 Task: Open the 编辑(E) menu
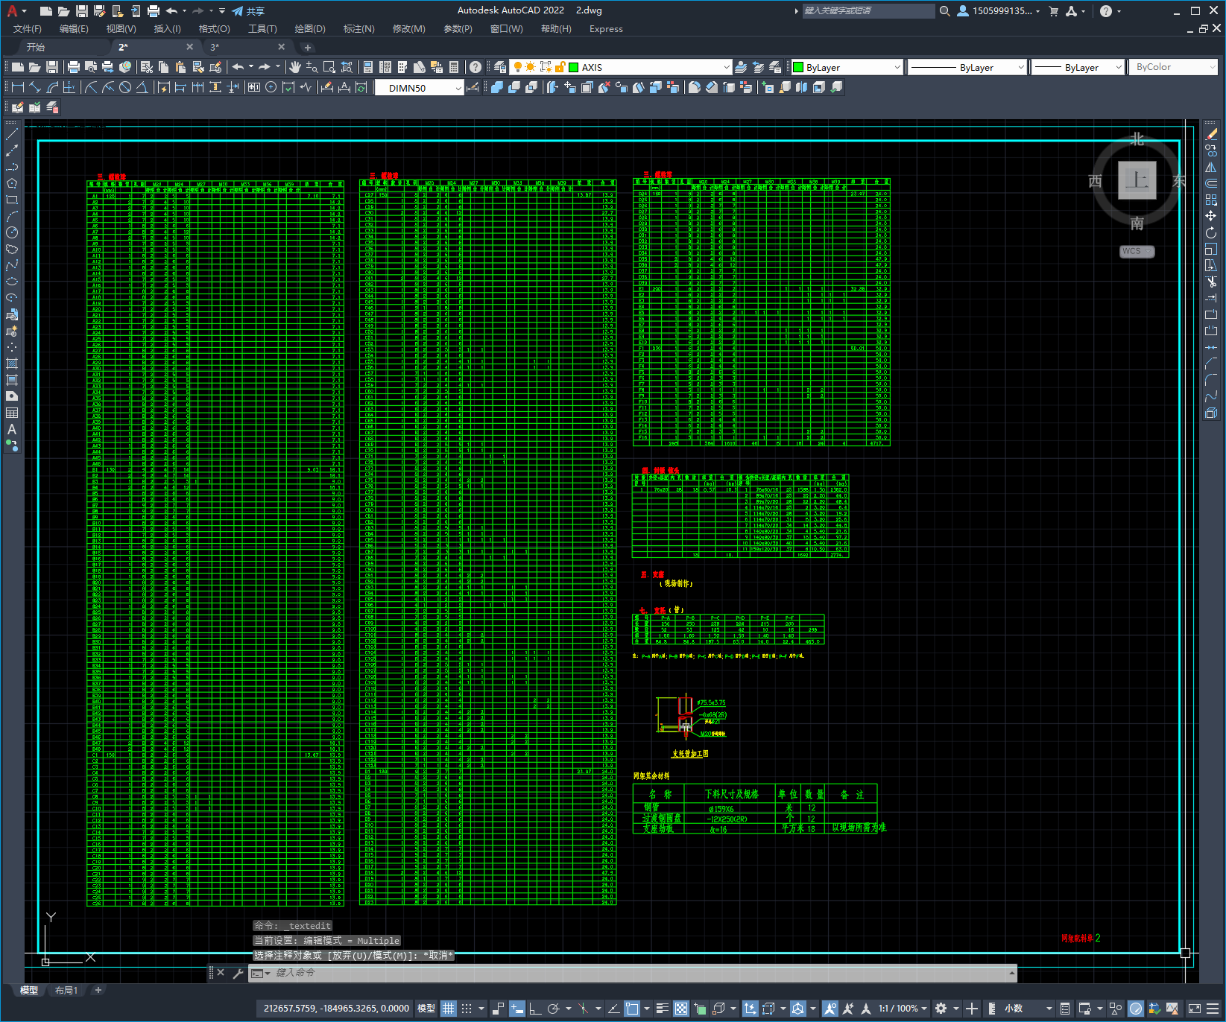pos(74,29)
